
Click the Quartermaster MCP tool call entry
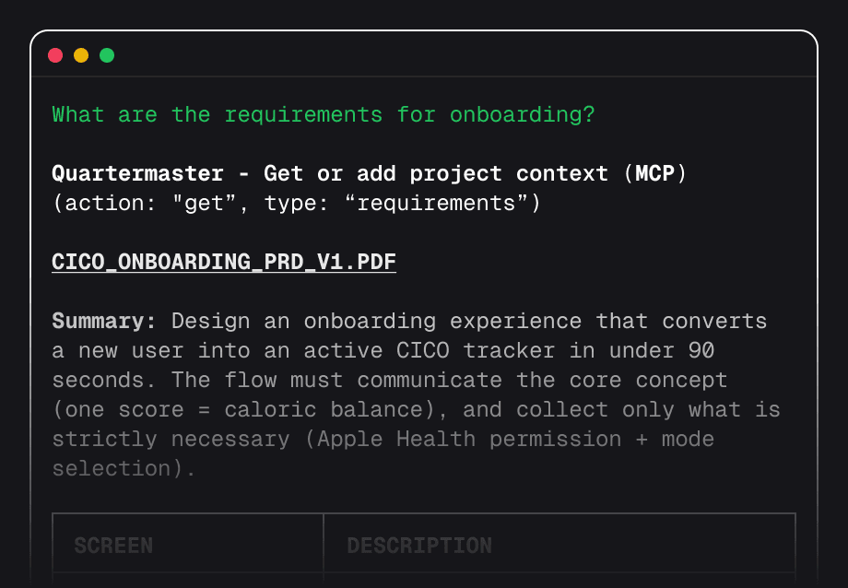369,173
